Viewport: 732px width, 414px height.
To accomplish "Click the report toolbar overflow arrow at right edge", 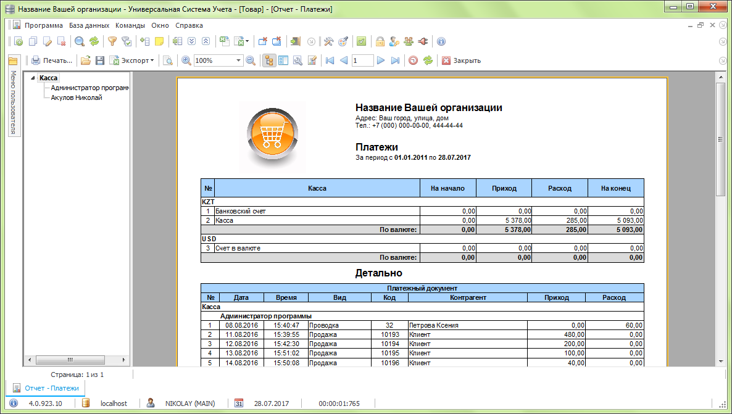I will tap(723, 60).
